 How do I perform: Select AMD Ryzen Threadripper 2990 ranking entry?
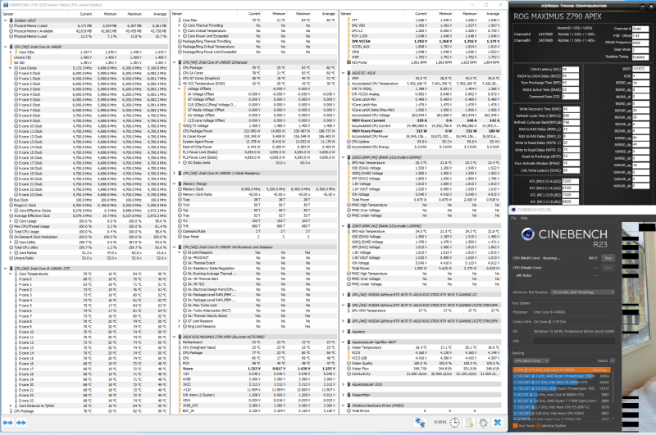tap(562, 376)
